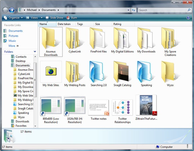194x151 pixels.
Task: Sort by Tags column header
Action: [x=85, y=24]
